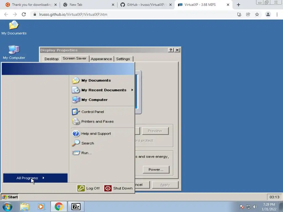Bookmark this page with the star
This screenshot has height=212, width=283.
coord(257,14)
